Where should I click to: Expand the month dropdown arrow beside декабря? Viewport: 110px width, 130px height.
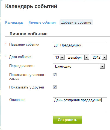pyautogui.click(x=87, y=57)
